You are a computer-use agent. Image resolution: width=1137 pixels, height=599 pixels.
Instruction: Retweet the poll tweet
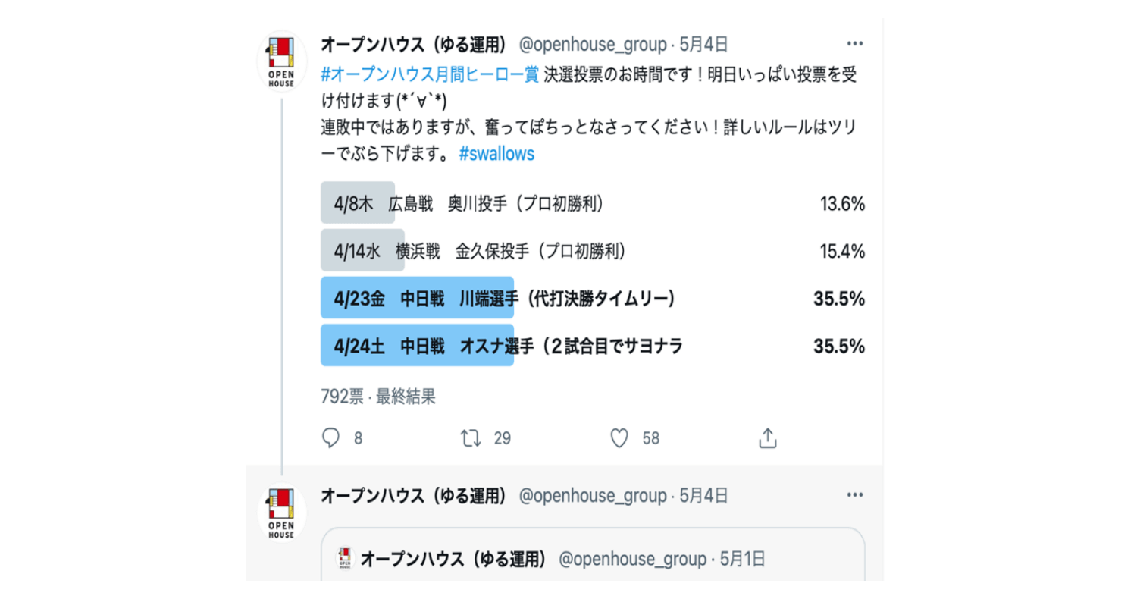[471, 438]
